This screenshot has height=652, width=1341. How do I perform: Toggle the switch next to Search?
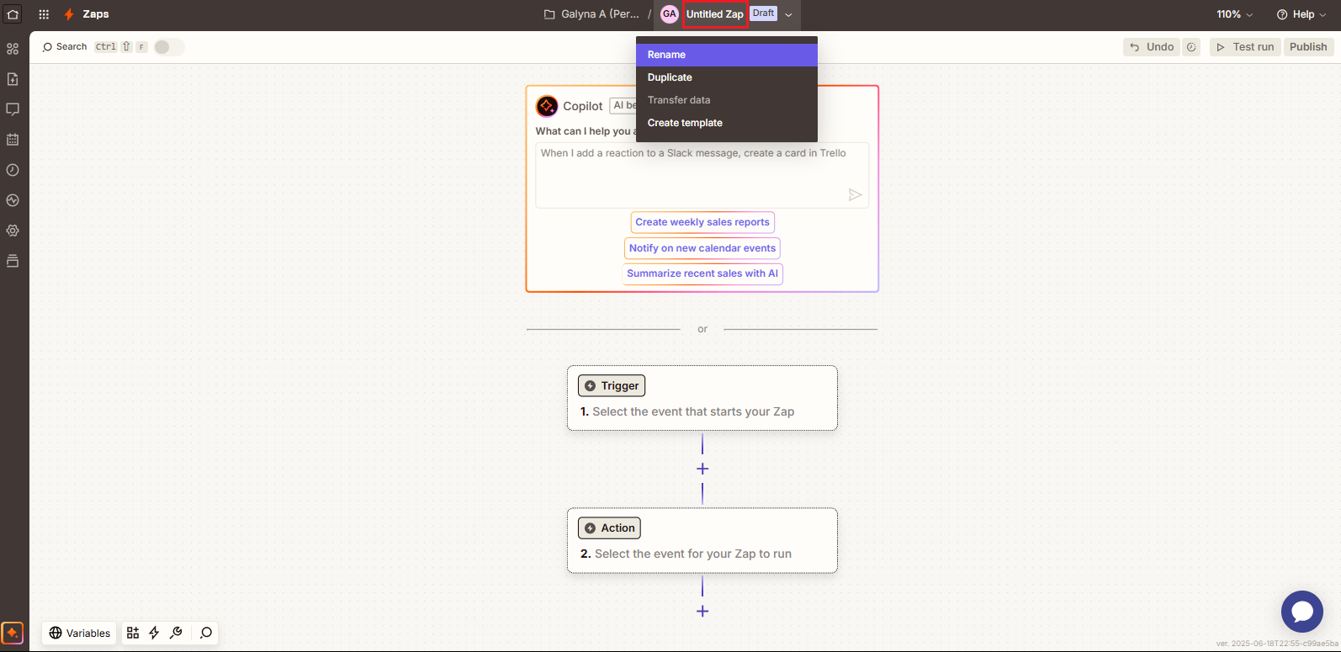point(168,47)
